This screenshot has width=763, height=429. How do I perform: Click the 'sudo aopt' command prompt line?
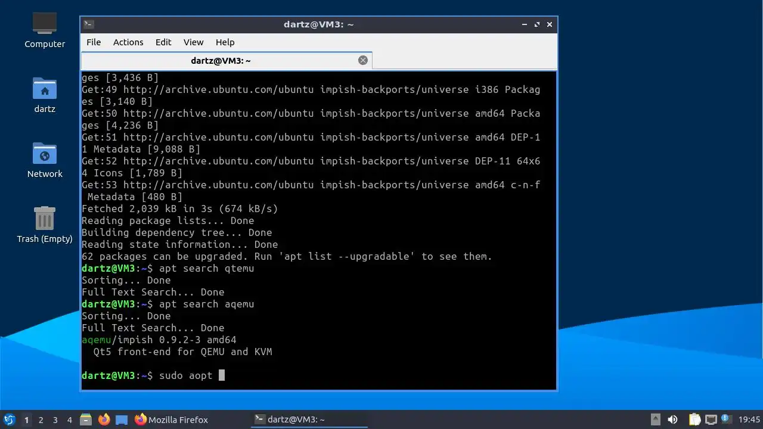click(x=153, y=375)
